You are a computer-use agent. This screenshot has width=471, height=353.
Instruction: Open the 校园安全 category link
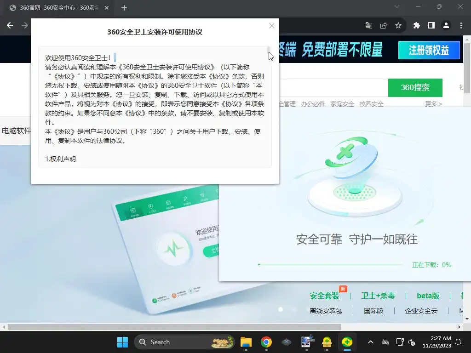[372, 104]
